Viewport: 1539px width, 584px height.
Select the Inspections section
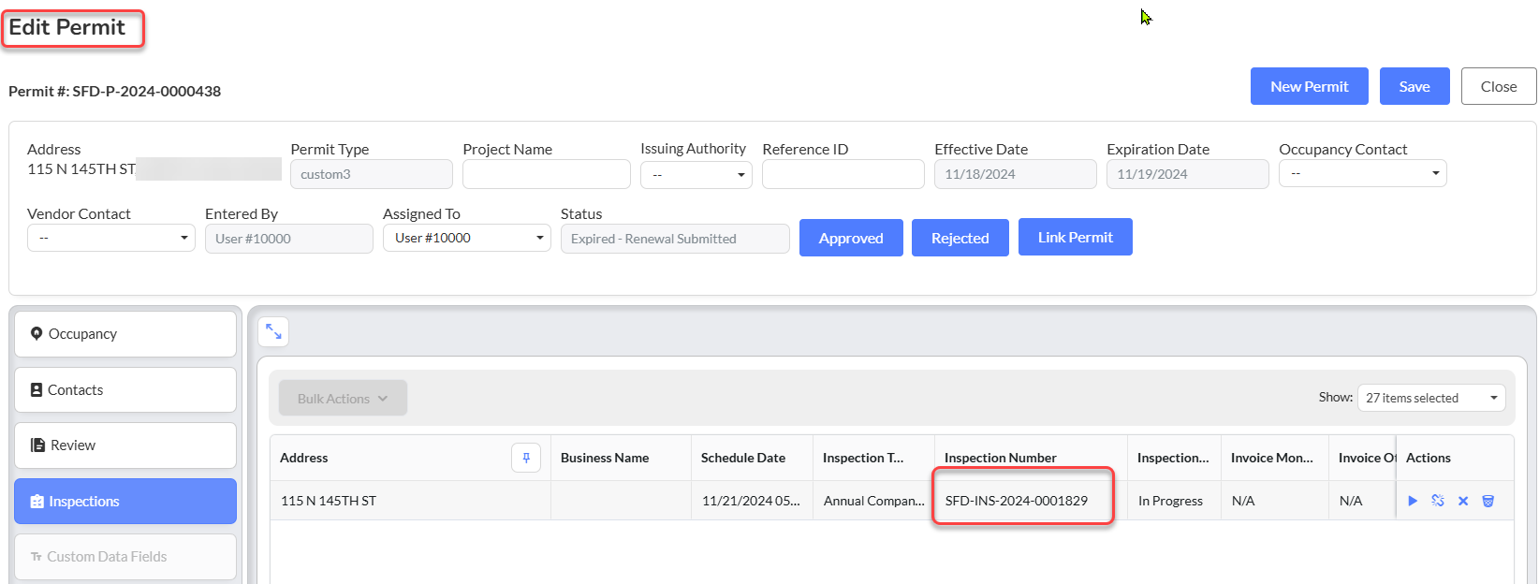click(x=125, y=502)
